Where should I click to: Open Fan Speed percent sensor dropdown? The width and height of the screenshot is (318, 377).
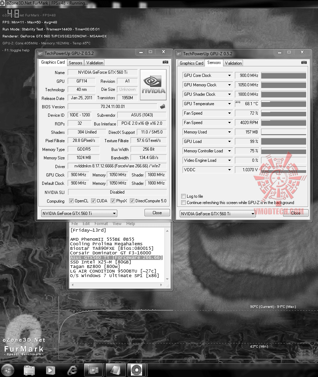(x=229, y=113)
